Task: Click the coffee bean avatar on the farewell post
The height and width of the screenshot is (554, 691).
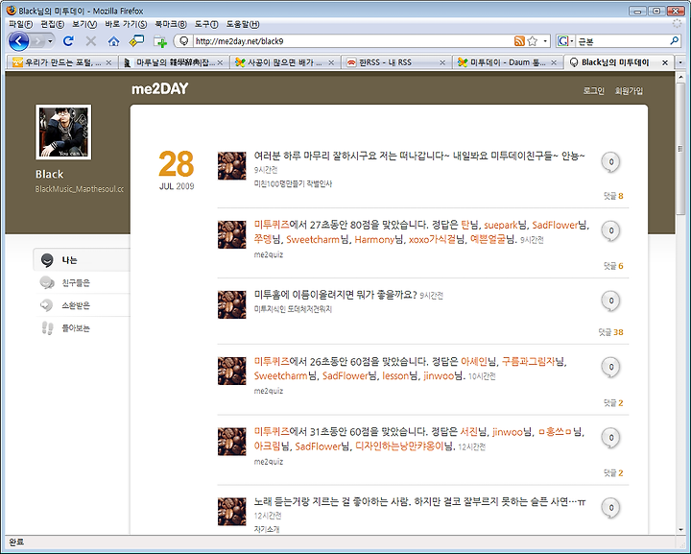Action: click(232, 166)
